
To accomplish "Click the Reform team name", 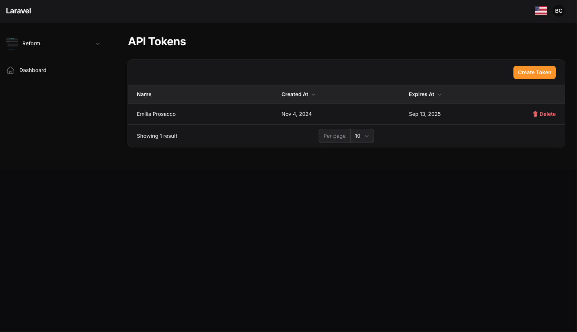I will click(31, 43).
